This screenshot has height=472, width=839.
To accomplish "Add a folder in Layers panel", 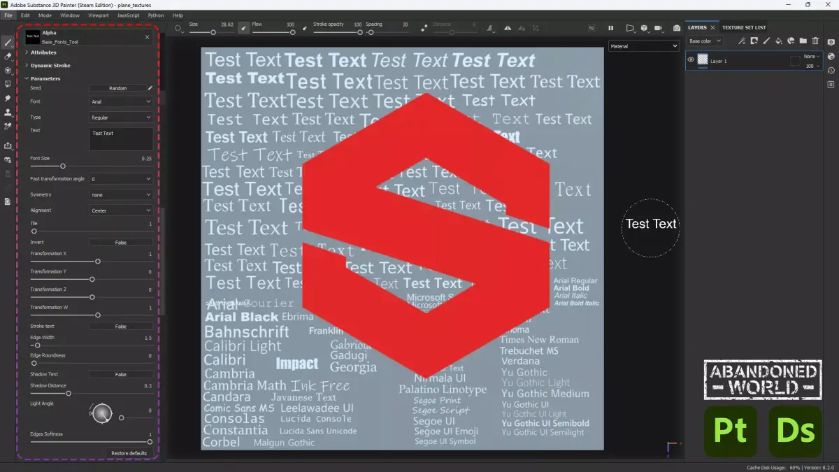I will coord(803,41).
